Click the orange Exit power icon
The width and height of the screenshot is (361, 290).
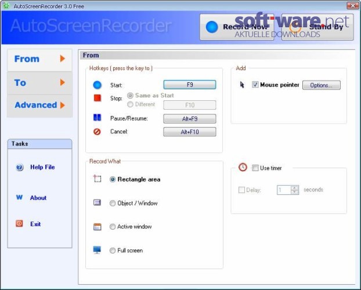tap(19, 223)
